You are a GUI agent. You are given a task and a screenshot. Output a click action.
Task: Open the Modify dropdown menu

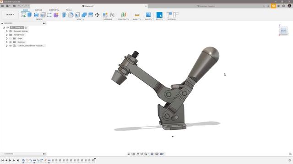click(81, 19)
